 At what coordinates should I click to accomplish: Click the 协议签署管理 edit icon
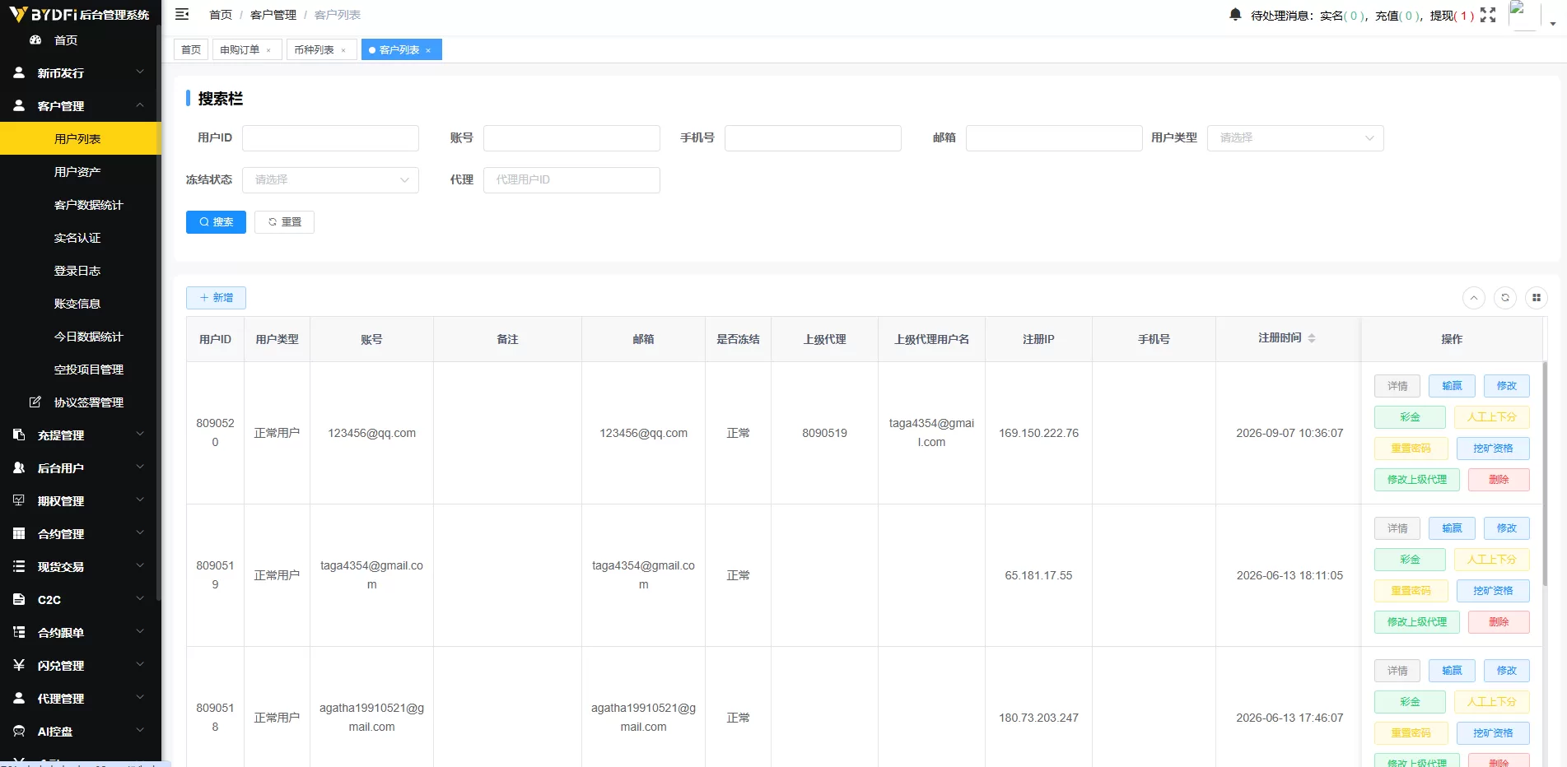pyautogui.click(x=35, y=402)
